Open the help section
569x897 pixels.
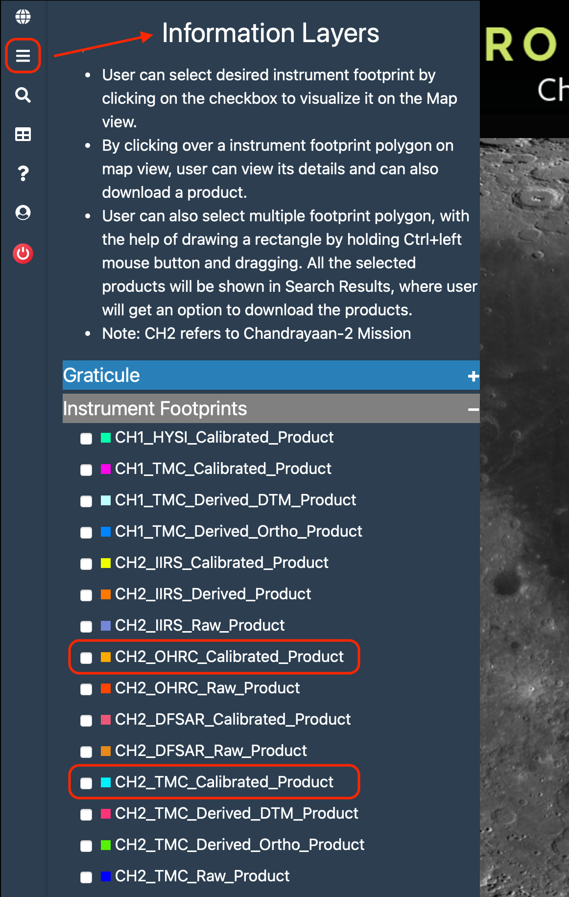[22, 173]
